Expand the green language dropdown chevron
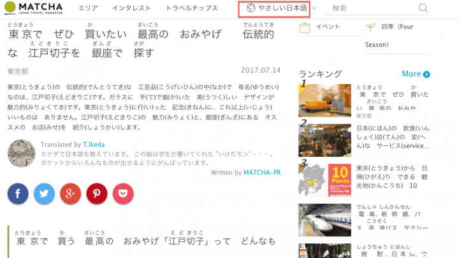The image size is (459, 258). point(314,8)
